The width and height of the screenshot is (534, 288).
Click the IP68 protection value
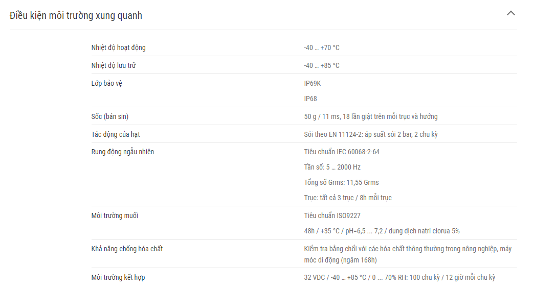pyautogui.click(x=310, y=99)
